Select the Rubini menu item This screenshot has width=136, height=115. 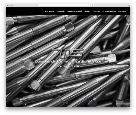pyautogui.click(x=87, y=11)
